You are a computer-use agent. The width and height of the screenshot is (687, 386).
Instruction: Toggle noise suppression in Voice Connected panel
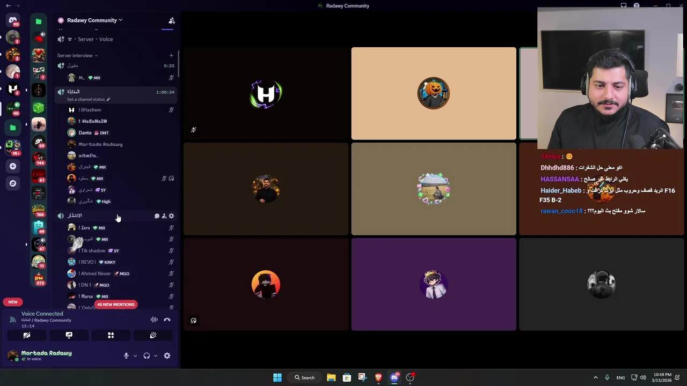[154, 320]
